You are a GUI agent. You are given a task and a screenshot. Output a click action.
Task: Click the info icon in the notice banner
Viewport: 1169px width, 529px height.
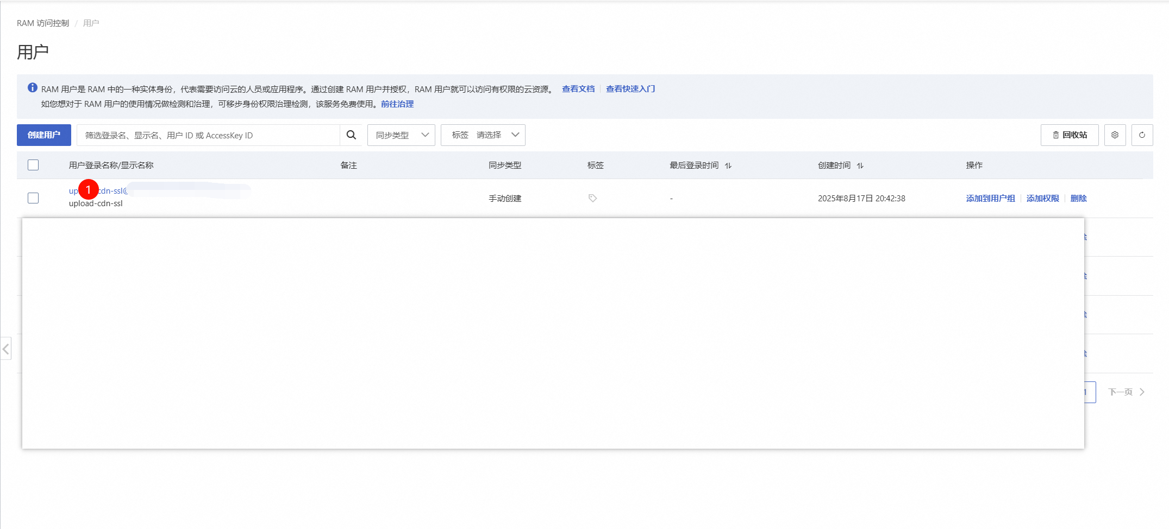click(x=33, y=88)
